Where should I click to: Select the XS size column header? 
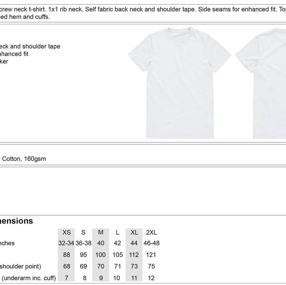[x=67, y=232]
